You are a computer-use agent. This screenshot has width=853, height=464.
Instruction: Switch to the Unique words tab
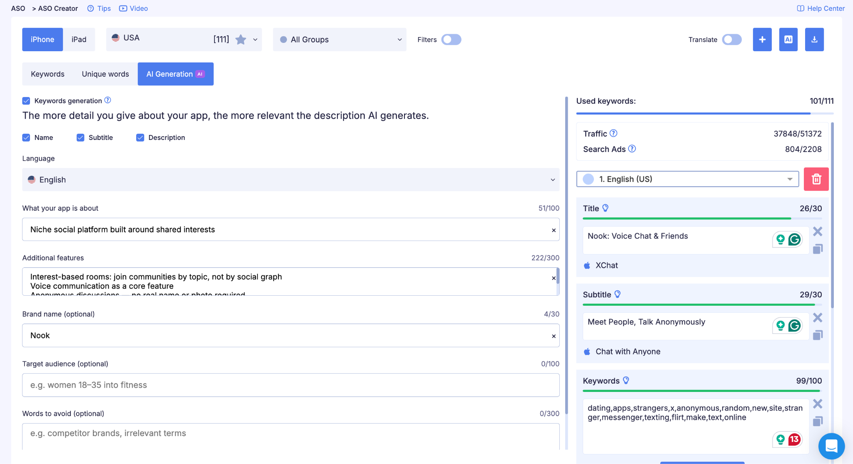[x=105, y=74]
